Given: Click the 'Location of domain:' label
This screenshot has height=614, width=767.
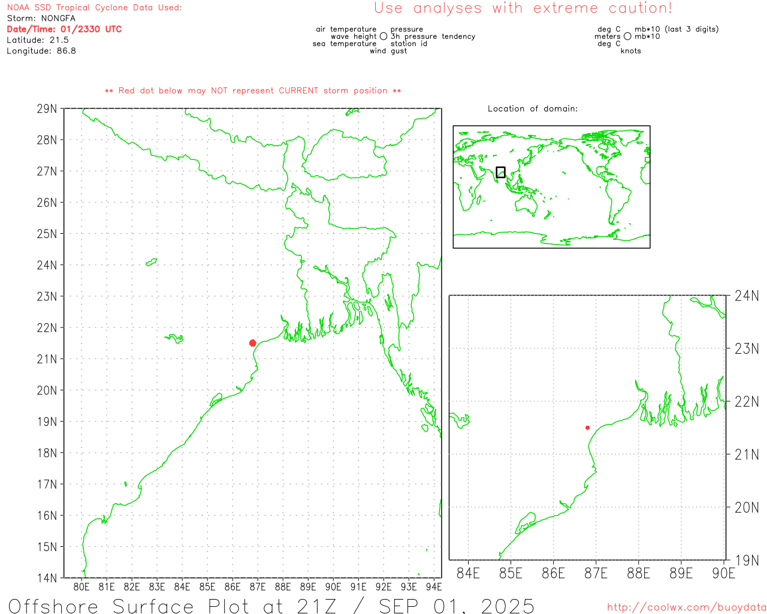Looking at the screenshot, I should pyautogui.click(x=533, y=109).
